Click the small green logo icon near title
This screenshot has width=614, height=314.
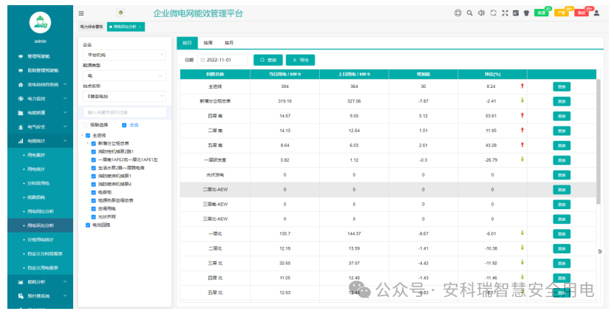point(120,13)
